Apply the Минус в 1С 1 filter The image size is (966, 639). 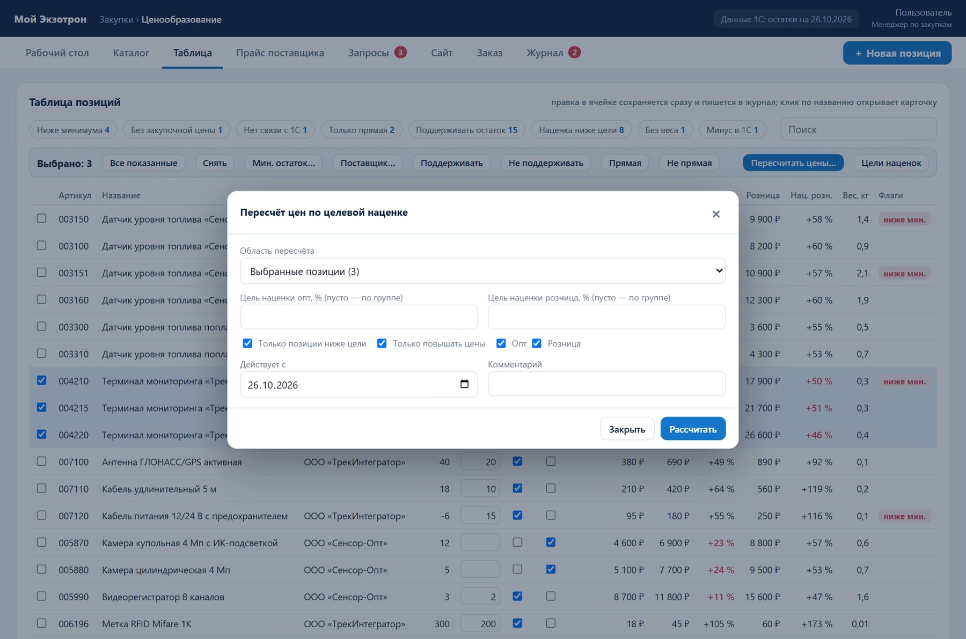tap(732, 130)
